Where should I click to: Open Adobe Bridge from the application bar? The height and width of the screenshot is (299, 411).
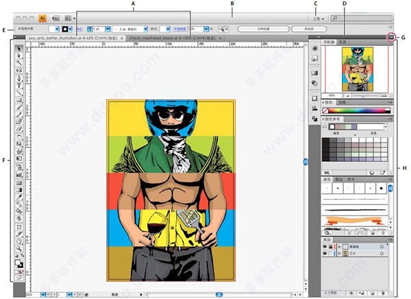coord(55,19)
